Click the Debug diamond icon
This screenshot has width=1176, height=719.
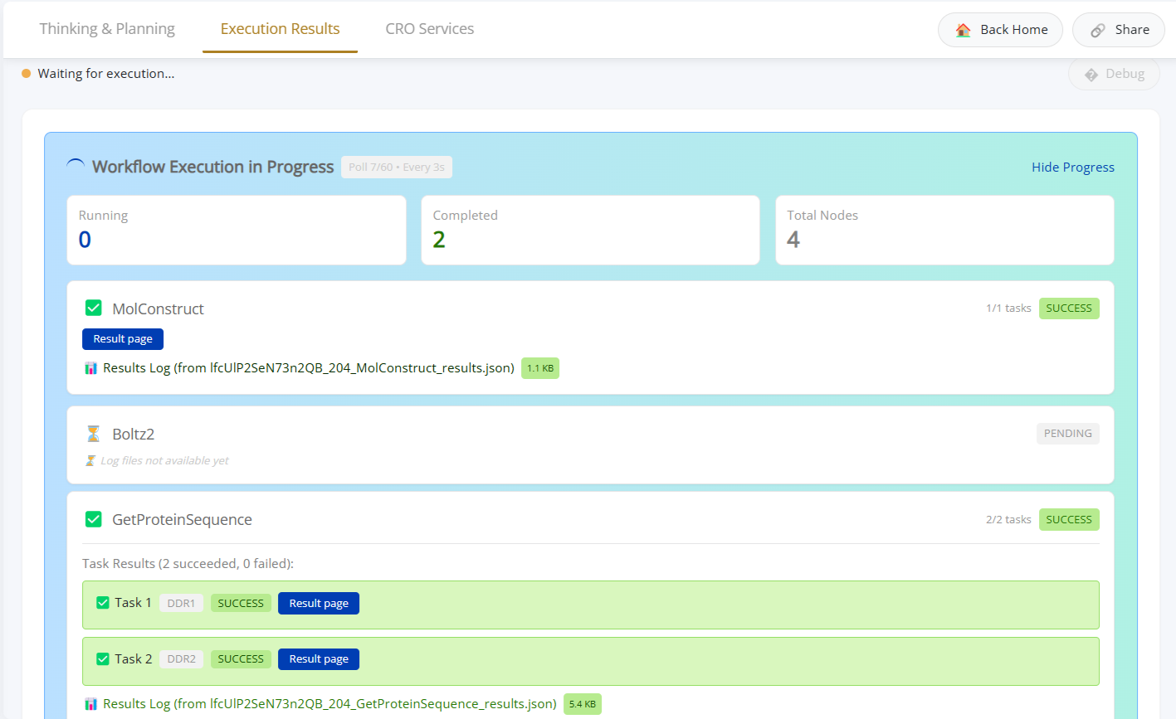click(x=1091, y=75)
